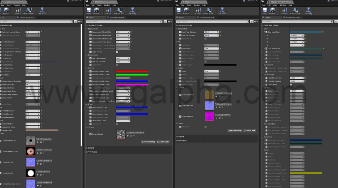Use selected asset arrow for Height texture

(x=128, y=136)
